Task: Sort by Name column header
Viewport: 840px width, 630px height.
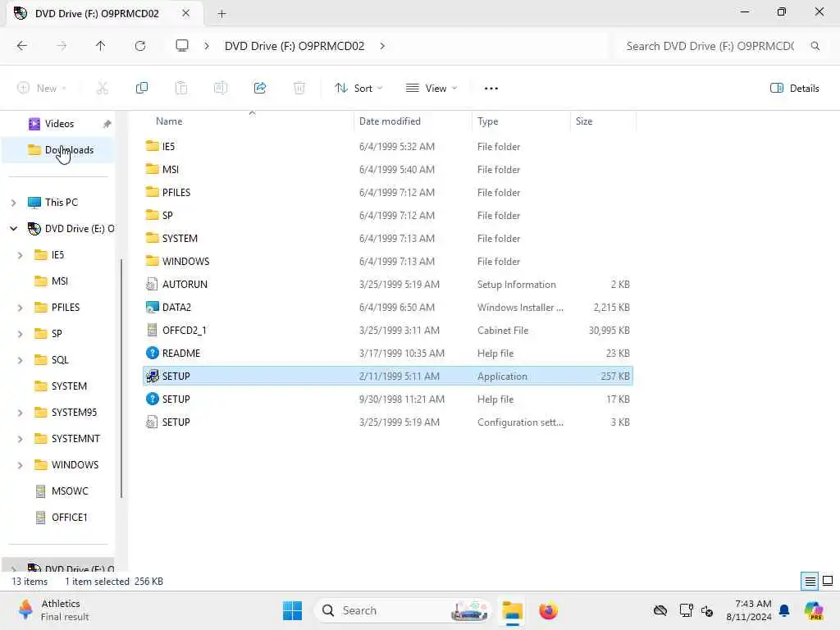Action: coord(247,121)
